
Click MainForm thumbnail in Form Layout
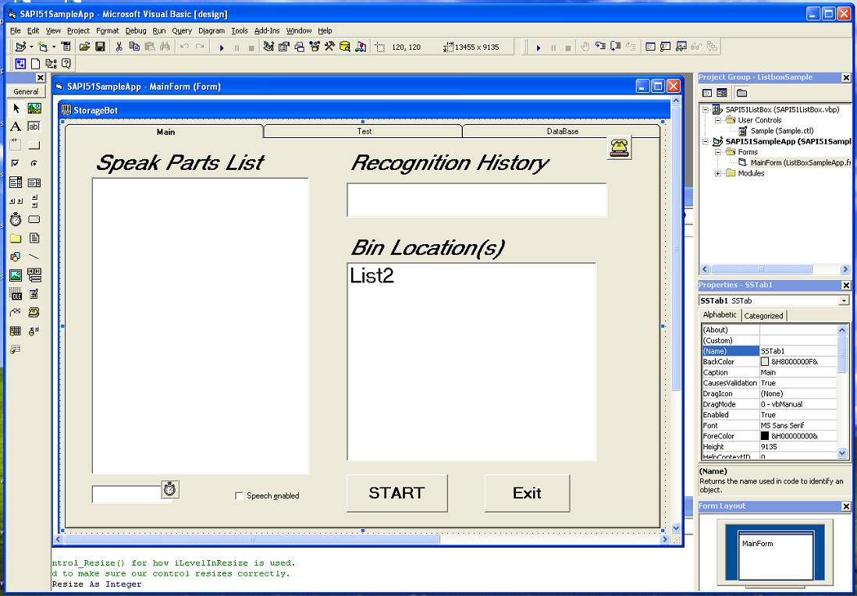click(776, 555)
